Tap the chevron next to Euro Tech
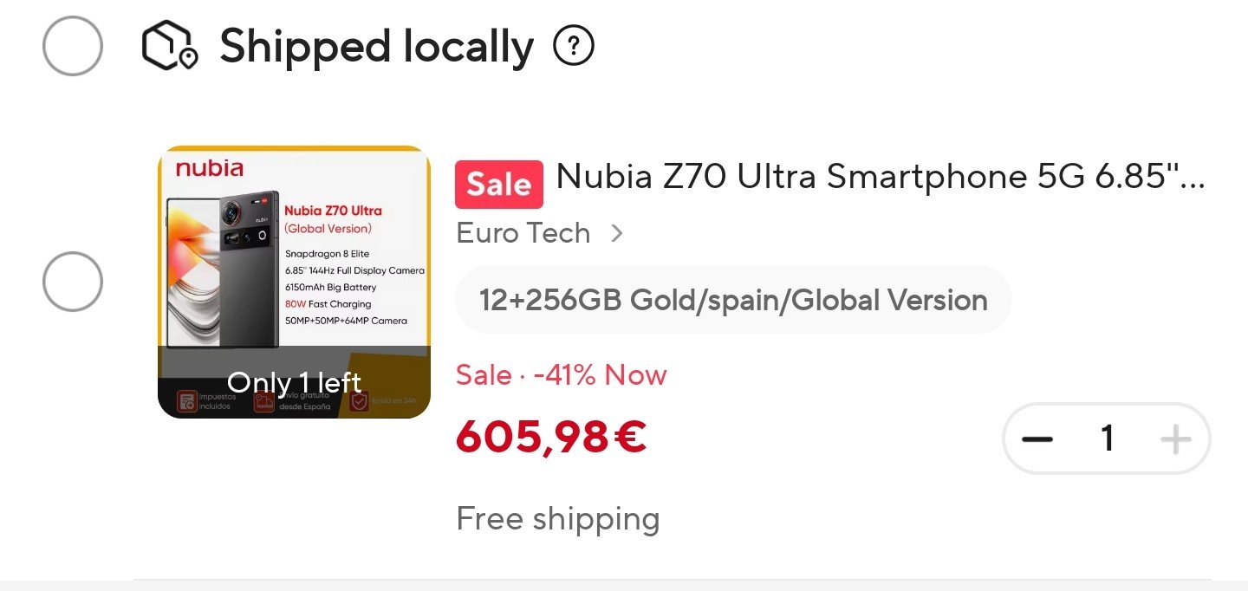Viewport: 1248px width, 591px height. pos(616,233)
